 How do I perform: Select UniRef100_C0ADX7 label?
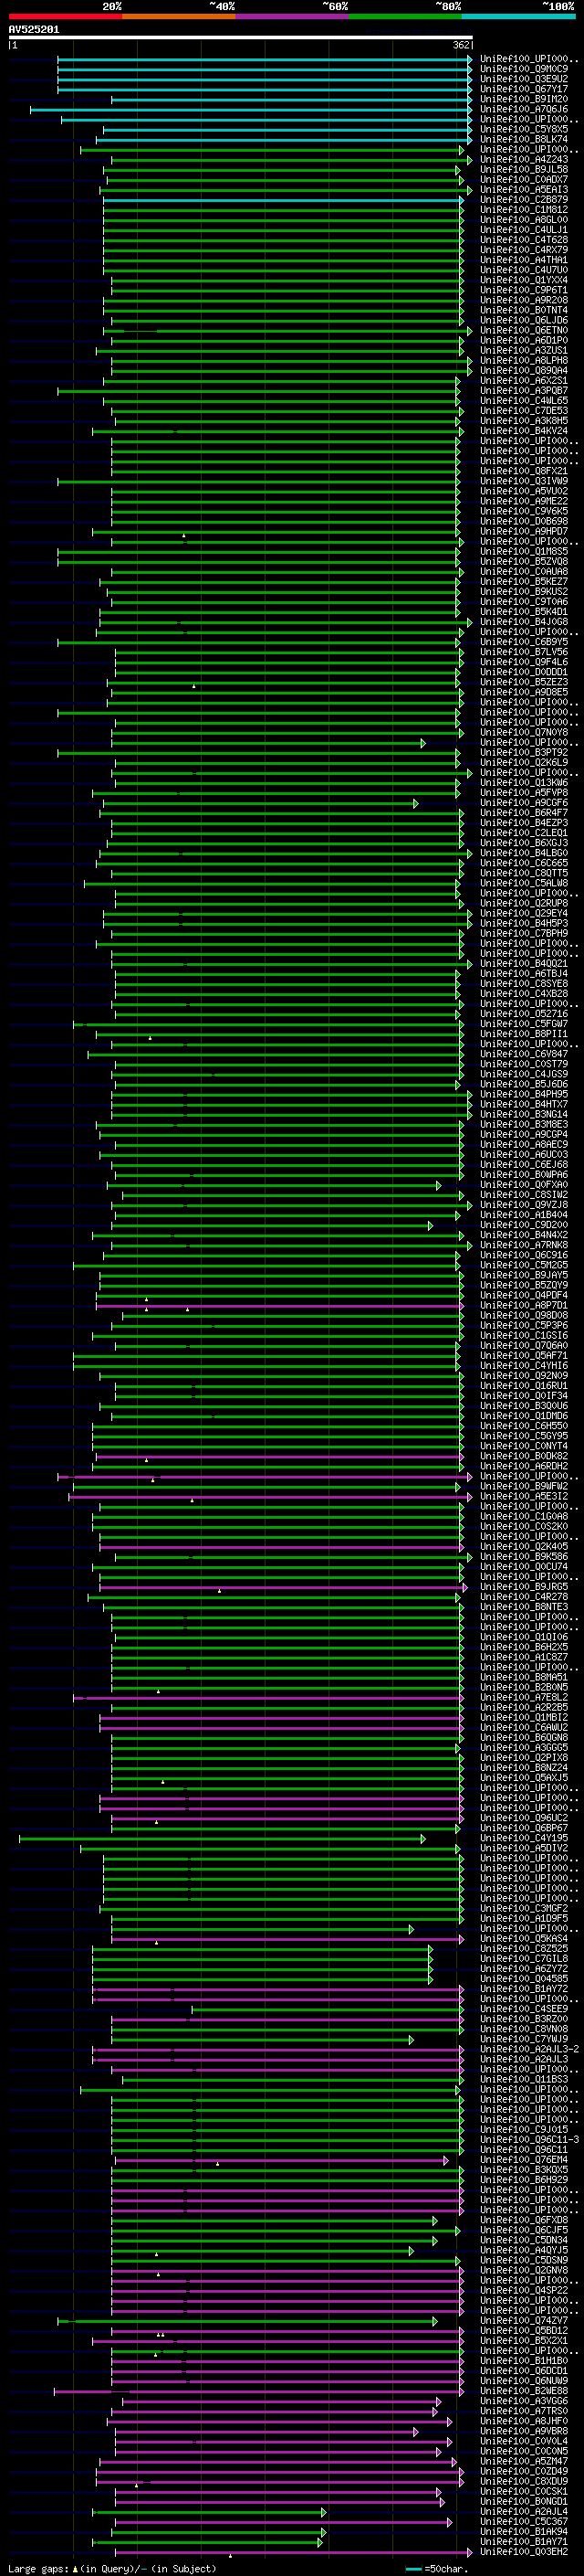pos(524,180)
